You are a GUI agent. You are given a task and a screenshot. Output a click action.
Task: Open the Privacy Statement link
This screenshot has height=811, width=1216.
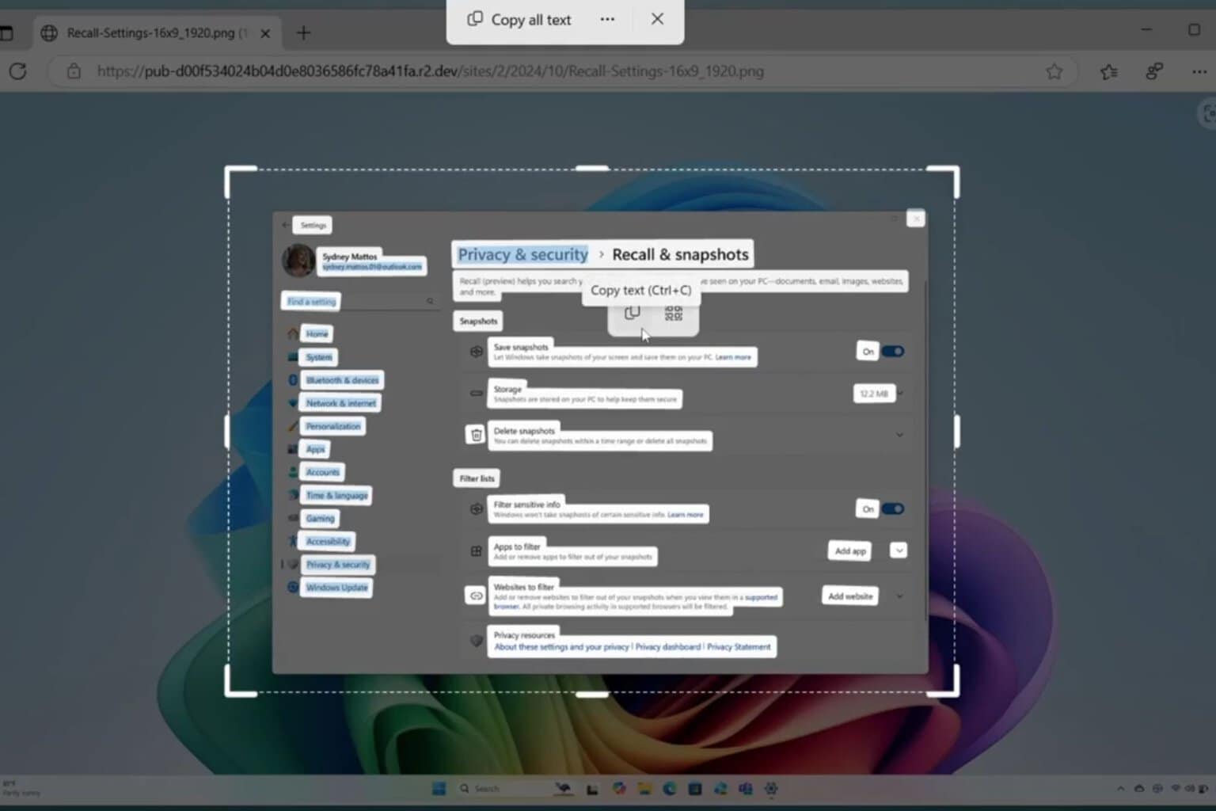(x=739, y=647)
